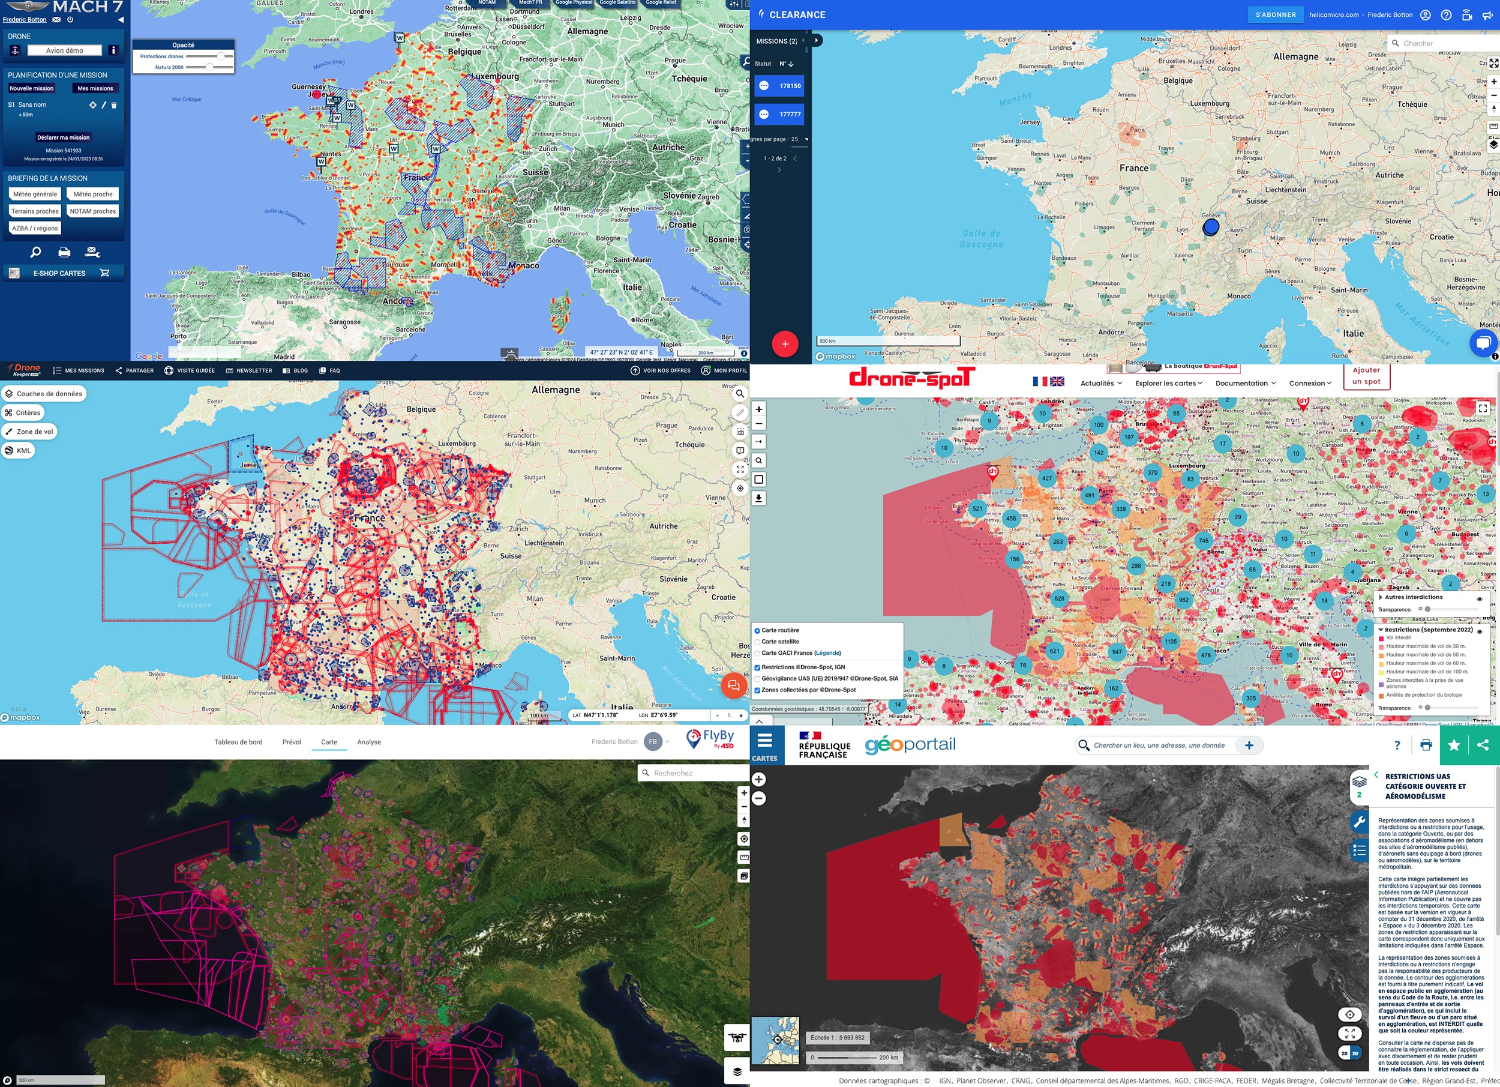Open Couches de données layers panel
1500x1087 pixels.
pos(44,394)
